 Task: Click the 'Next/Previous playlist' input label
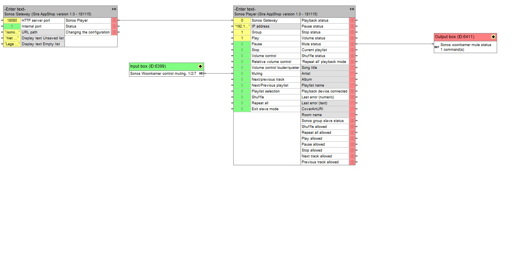270,85
